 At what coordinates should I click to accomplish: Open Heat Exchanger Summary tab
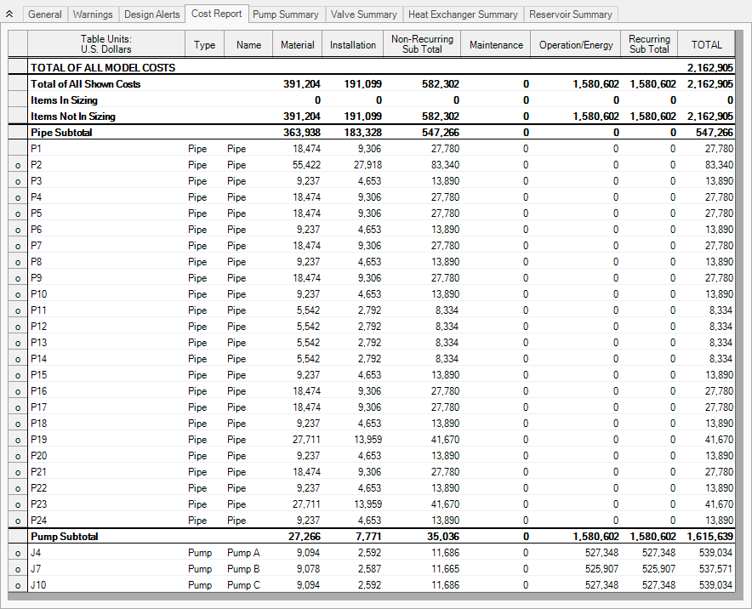coord(463,14)
